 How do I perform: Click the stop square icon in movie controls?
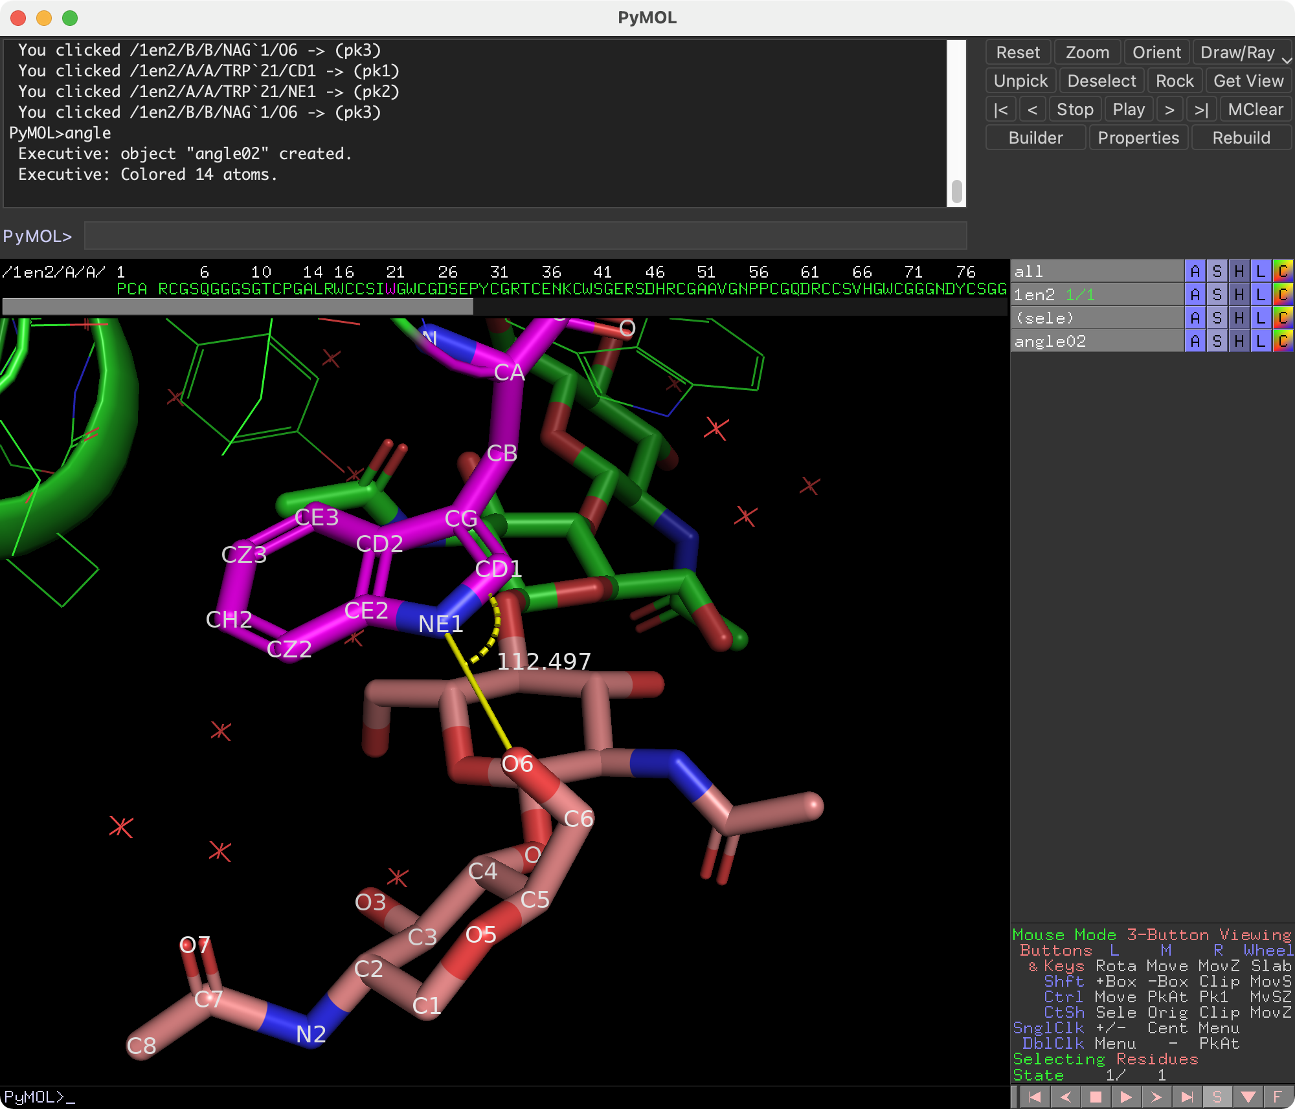point(1096,1097)
